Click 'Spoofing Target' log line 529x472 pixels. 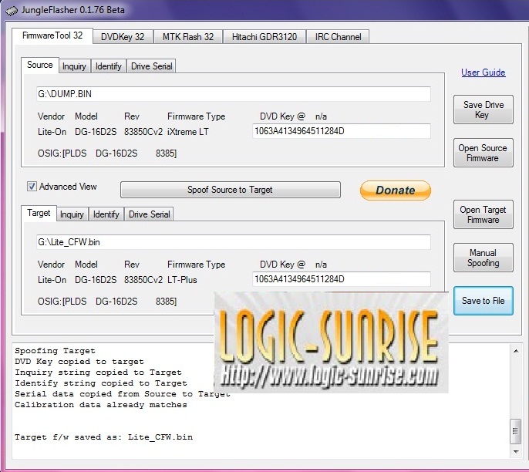[x=55, y=351]
